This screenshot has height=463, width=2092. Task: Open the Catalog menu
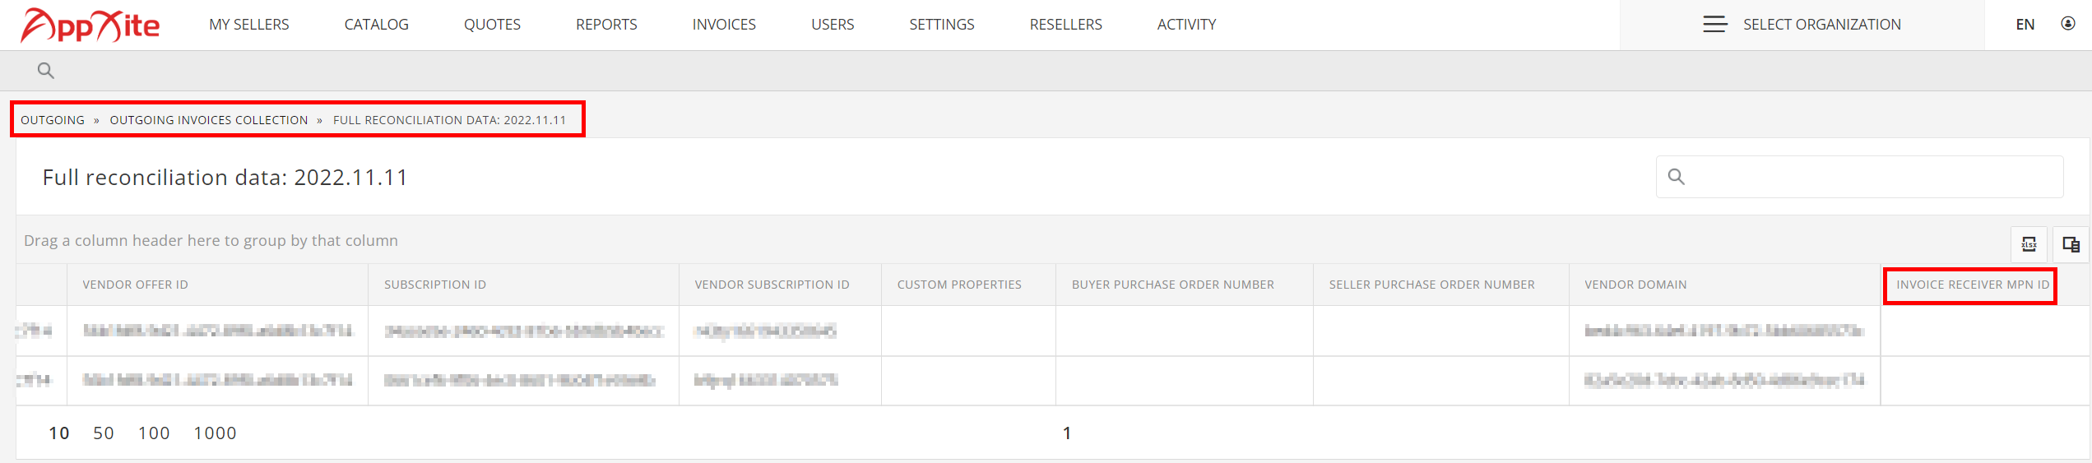(x=376, y=25)
